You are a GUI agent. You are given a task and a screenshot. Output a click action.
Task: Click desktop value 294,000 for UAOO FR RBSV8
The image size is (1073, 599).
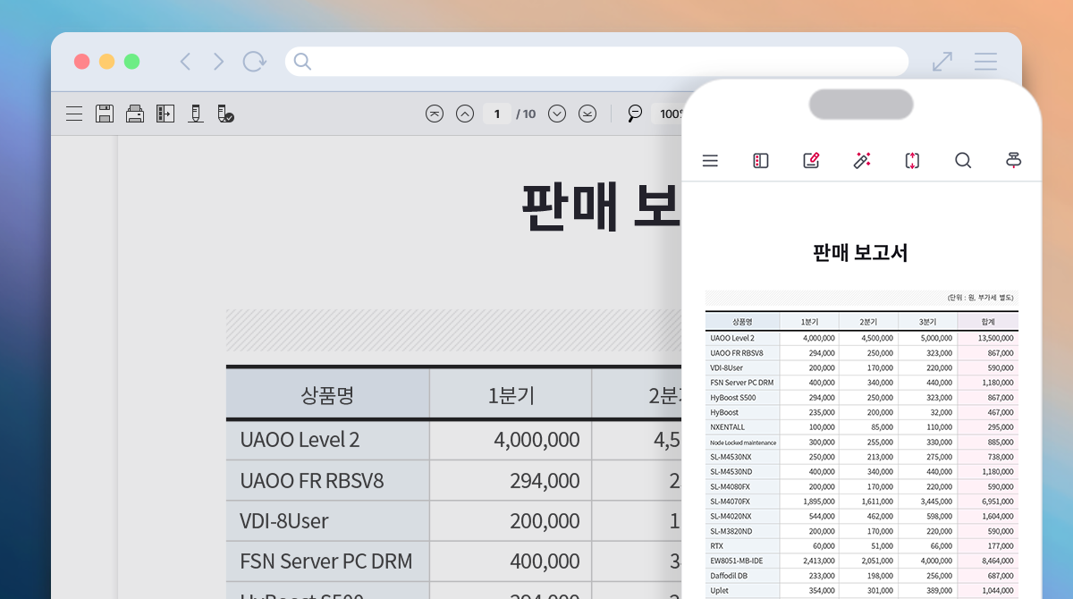click(545, 480)
